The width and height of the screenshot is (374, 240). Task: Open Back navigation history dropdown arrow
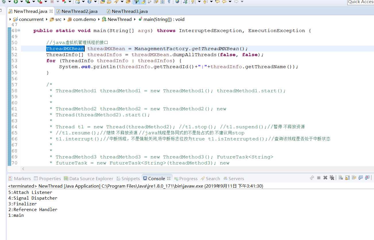pos(230,2)
